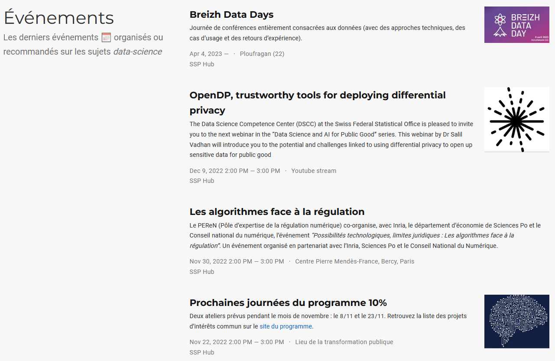The width and height of the screenshot is (555, 361).
Task: Open 'Prochaines journées du programme 10%' title
Action: (288, 303)
